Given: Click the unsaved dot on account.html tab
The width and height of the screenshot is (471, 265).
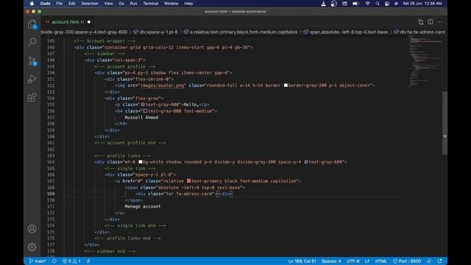Looking at the screenshot, I should (x=88, y=22).
